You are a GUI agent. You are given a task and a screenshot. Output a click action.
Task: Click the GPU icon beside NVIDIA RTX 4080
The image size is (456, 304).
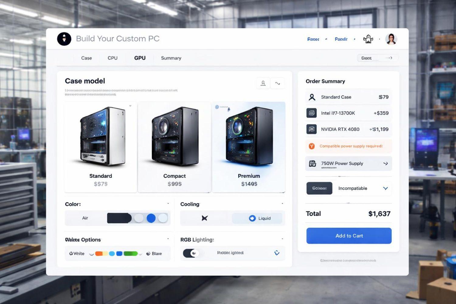(x=312, y=129)
